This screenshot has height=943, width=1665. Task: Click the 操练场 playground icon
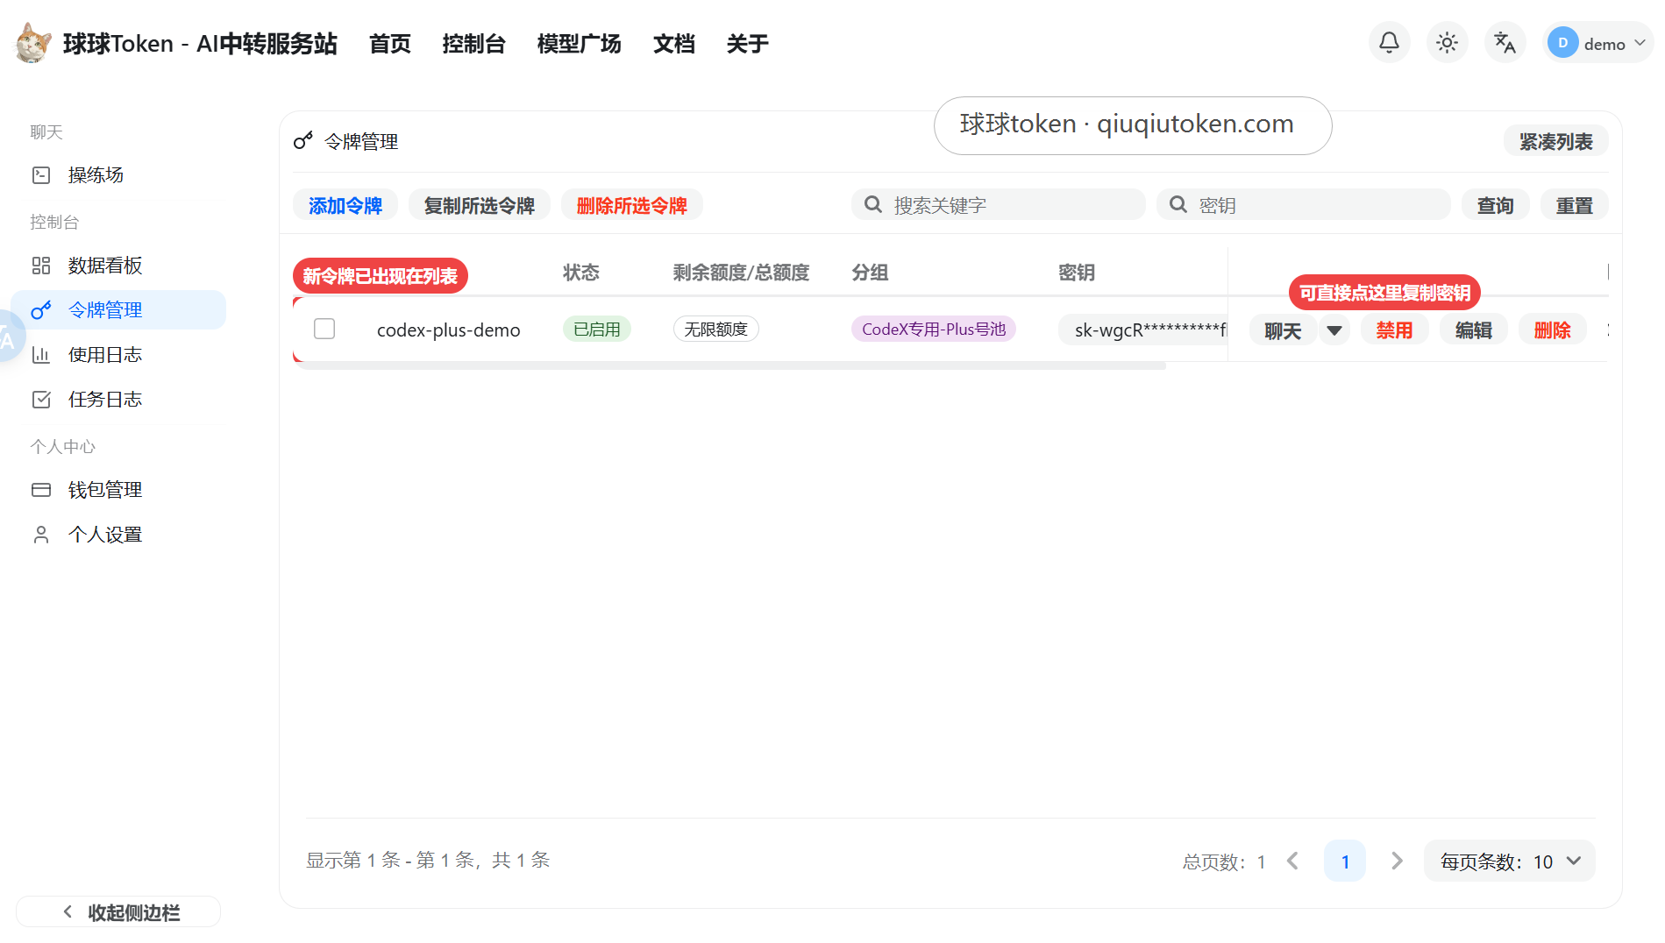41,175
